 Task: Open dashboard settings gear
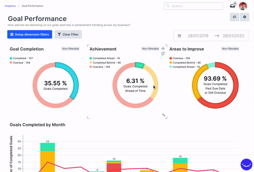click(x=244, y=17)
